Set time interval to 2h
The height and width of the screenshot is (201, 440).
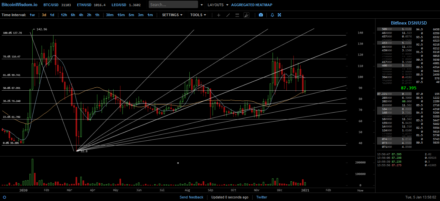click(89, 15)
